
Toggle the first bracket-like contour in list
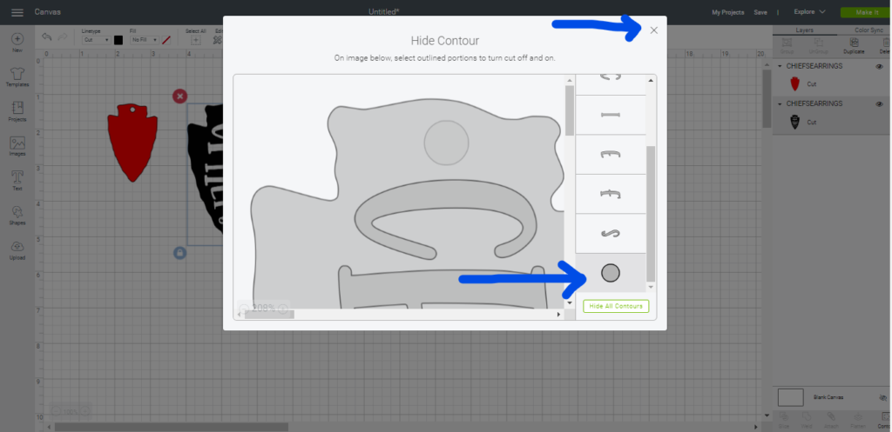click(x=611, y=155)
